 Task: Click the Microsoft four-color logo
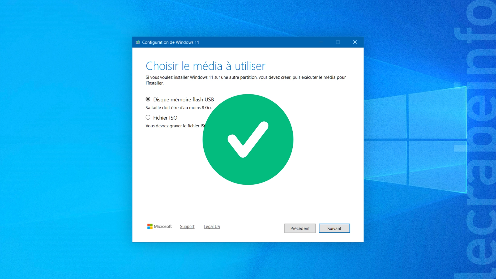150,226
